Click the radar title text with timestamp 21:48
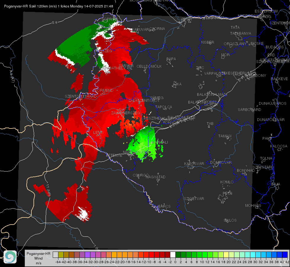290x267 pixels. click(58, 6)
